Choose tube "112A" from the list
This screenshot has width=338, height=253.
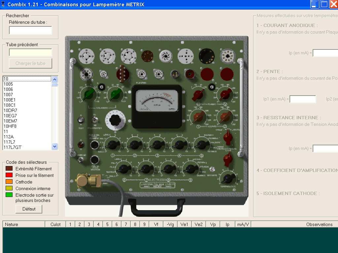27,137
